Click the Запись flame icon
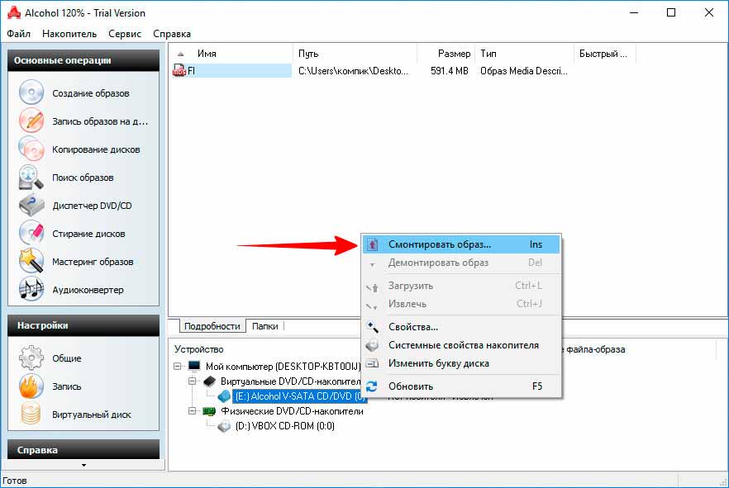This screenshot has height=488, width=729. [x=31, y=386]
